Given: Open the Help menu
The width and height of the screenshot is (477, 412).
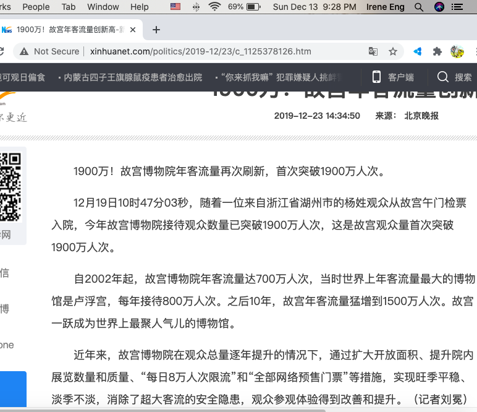Looking at the screenshot, I should tap(140, 7).
